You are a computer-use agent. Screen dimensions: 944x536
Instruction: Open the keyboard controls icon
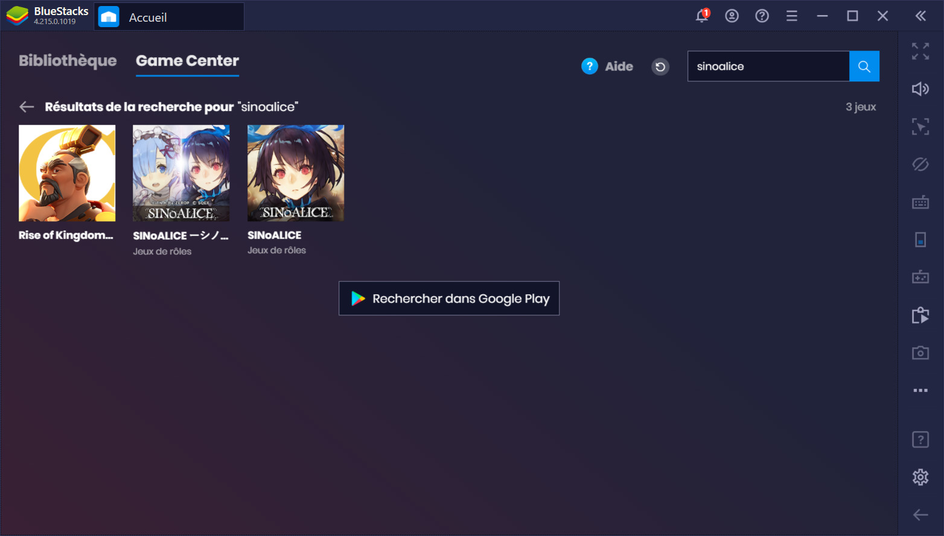click(920, 202)
